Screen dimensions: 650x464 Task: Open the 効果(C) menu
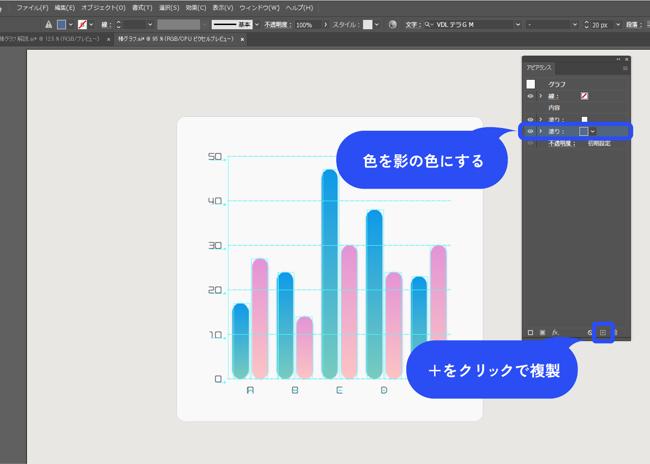coord(196,8)
